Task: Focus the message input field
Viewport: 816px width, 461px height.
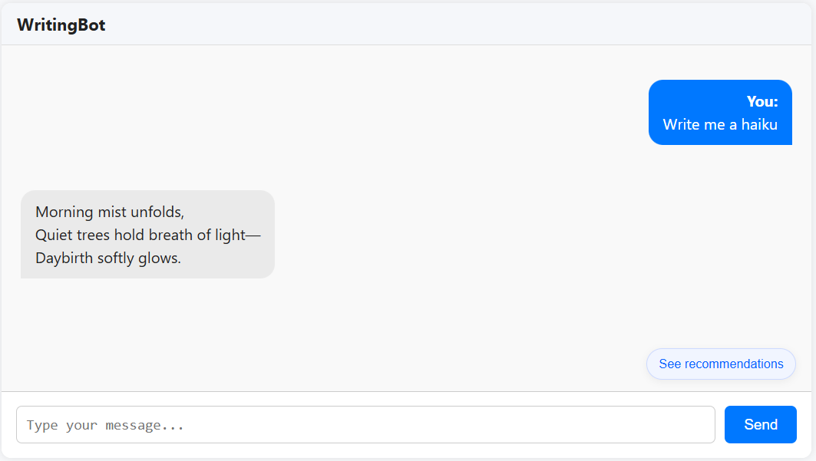Action: click(x=365, y=424)
